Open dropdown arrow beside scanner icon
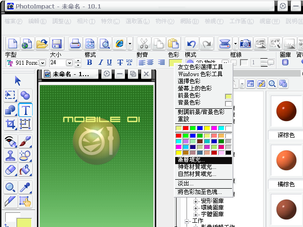This screenshot has height=227, width=303. 235,44
